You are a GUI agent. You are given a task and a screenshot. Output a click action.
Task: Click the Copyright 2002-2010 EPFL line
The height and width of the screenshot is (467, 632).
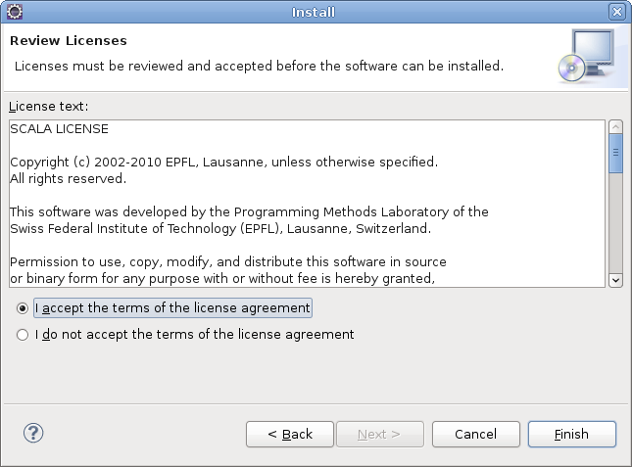pos(223,162)
